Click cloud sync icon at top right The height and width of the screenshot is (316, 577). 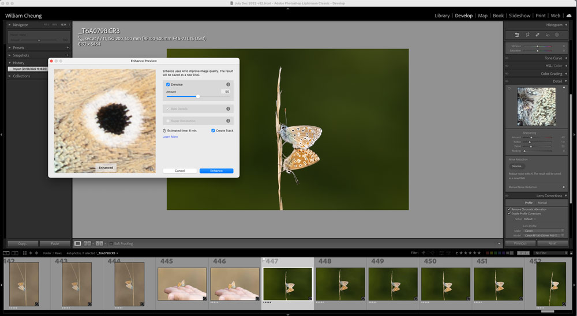click(x=569, y=16)
